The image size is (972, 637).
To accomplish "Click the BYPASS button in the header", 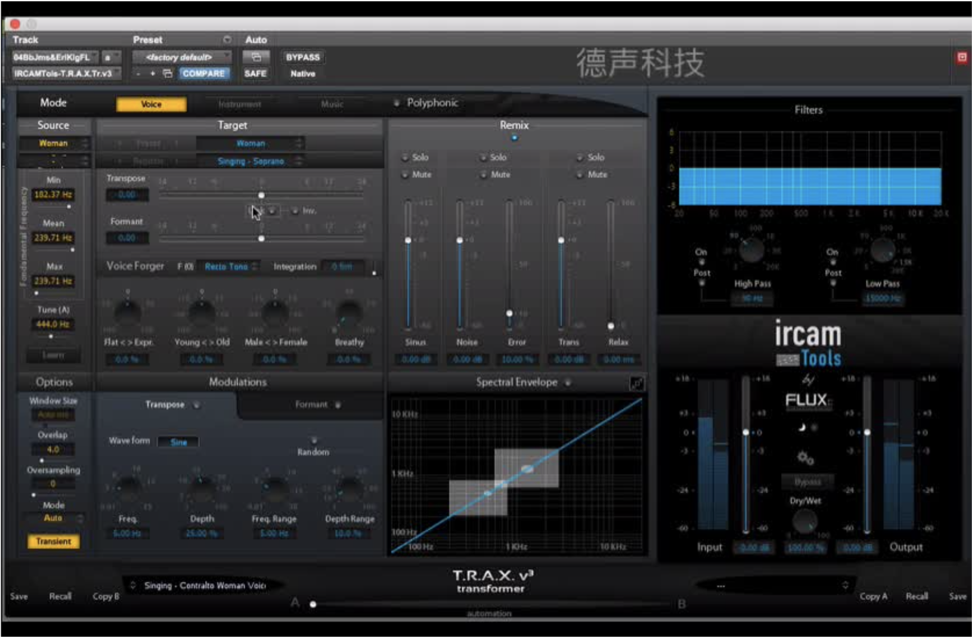I will click(303, 57).
